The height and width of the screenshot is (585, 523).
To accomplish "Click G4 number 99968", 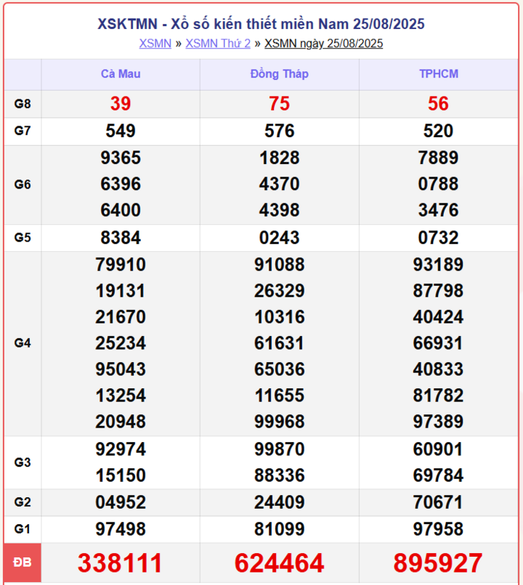I will pos(279,422).
